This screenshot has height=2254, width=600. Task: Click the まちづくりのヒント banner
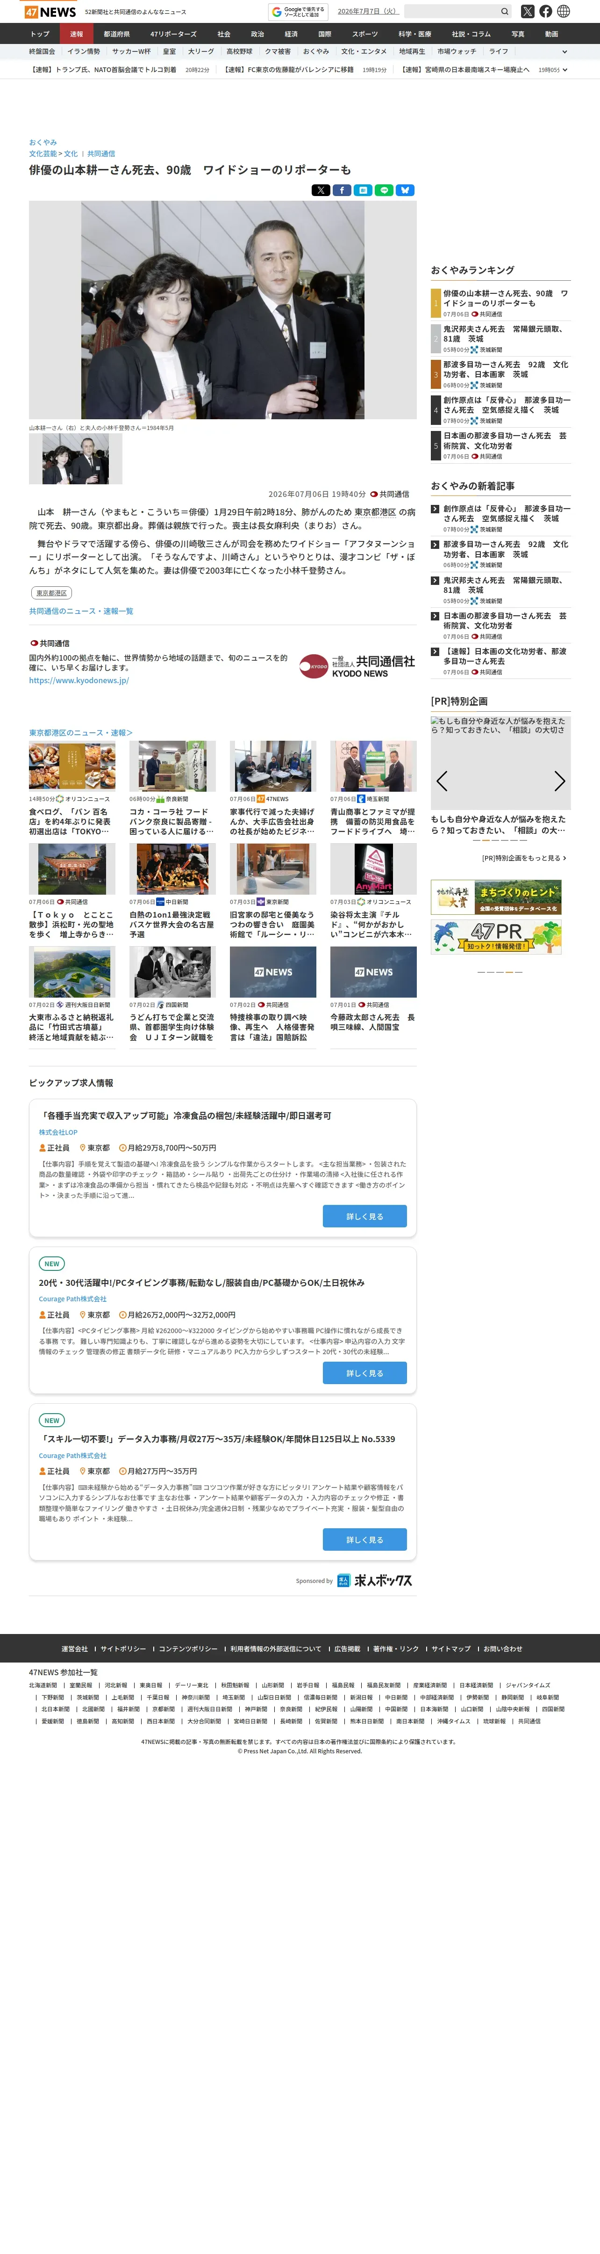pyautogui.click(x=496, y=897)
